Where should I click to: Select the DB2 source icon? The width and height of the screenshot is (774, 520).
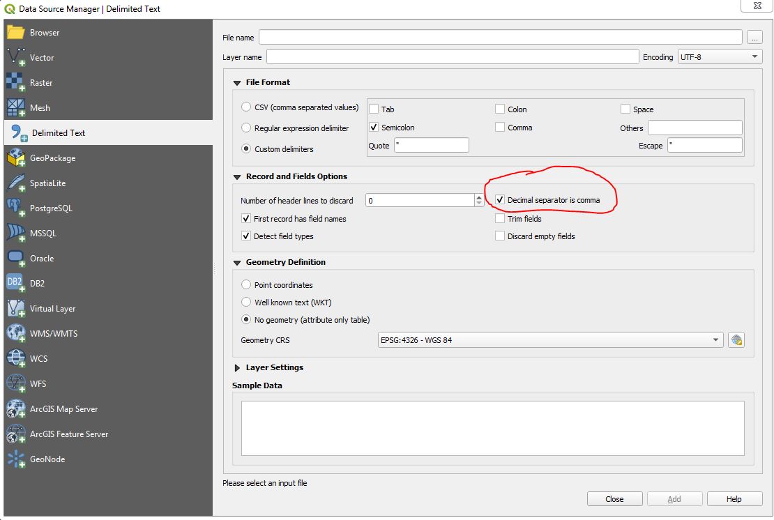(x=15, y=283)
